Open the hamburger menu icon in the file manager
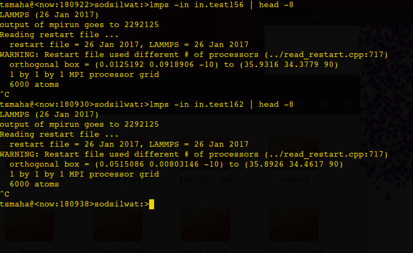413x253 pixels. click(x=347, y=102)
